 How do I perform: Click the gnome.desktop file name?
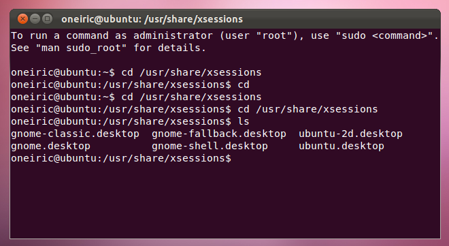(51, 147)
